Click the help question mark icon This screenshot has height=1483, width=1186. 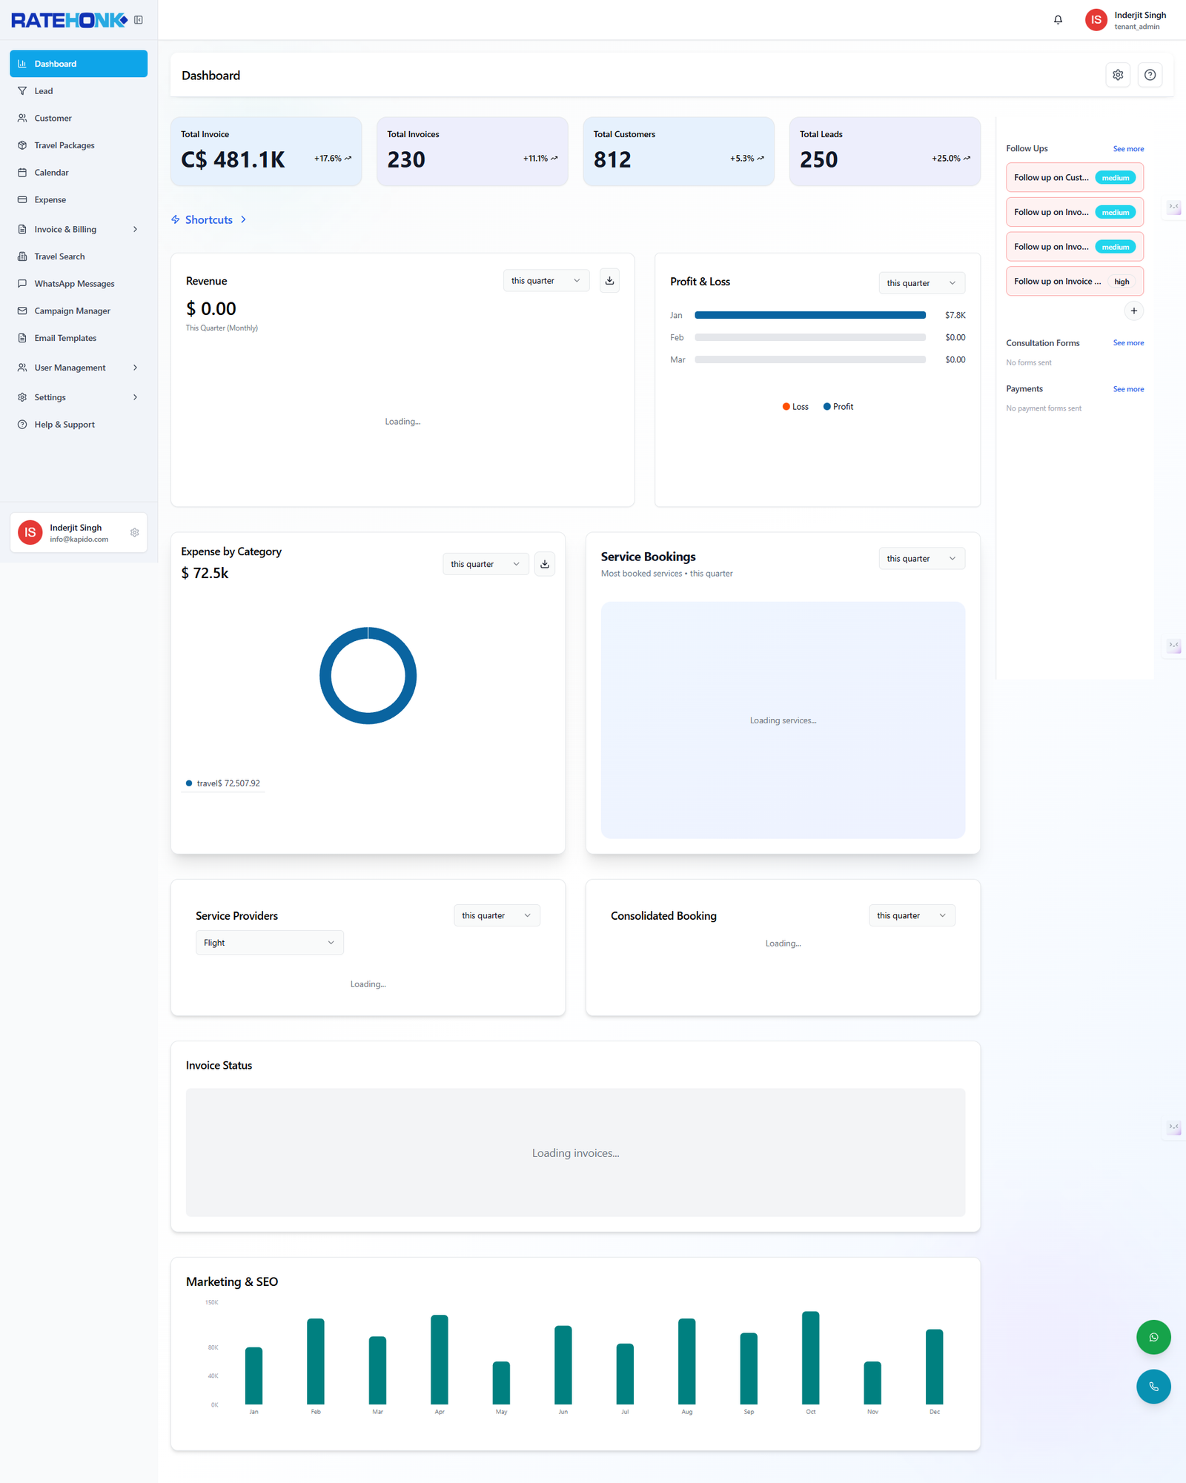click(1150, 75)
